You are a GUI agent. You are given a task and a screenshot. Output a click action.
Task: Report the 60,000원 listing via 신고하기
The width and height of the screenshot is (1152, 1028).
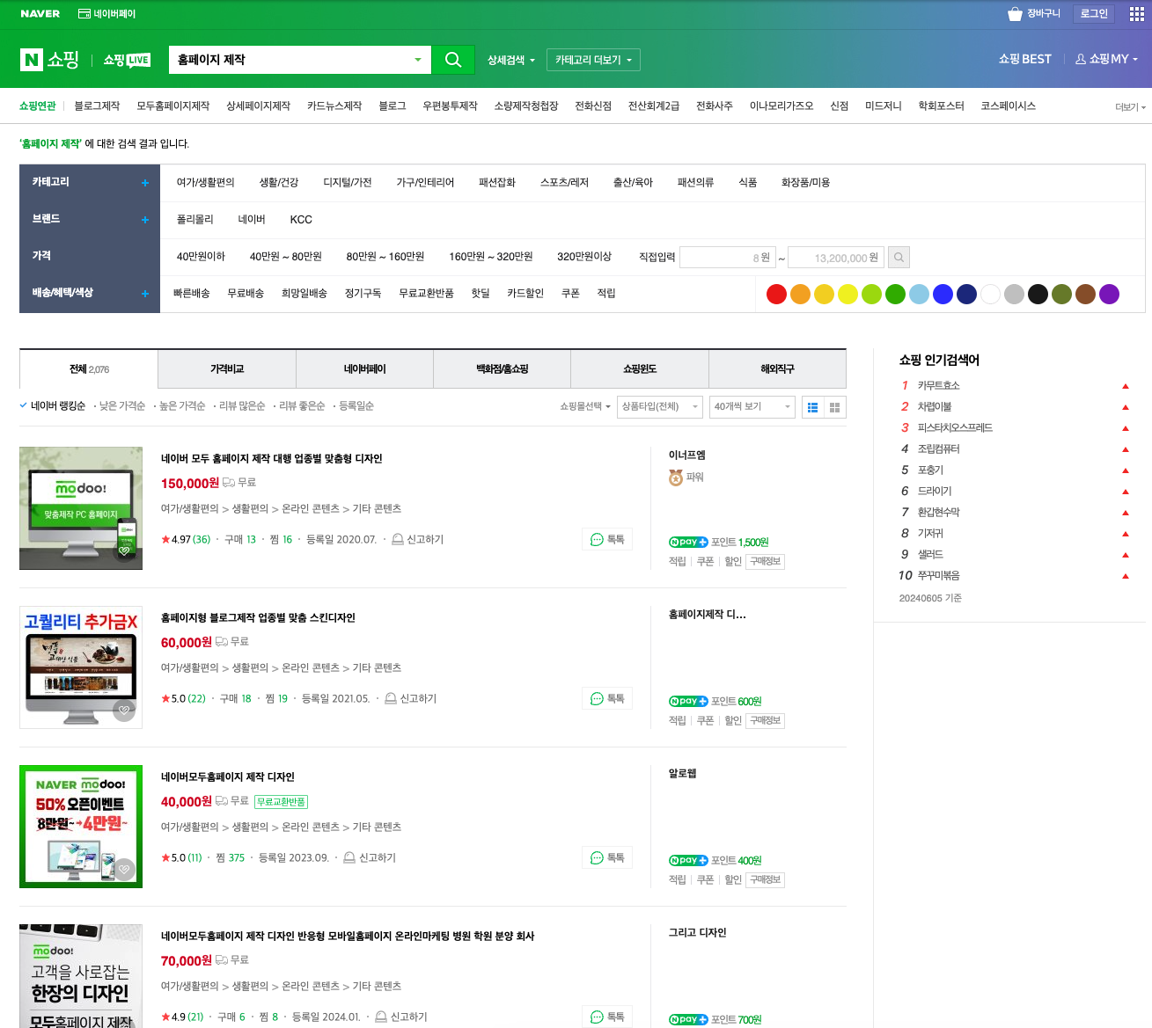(x=411, y=699)
